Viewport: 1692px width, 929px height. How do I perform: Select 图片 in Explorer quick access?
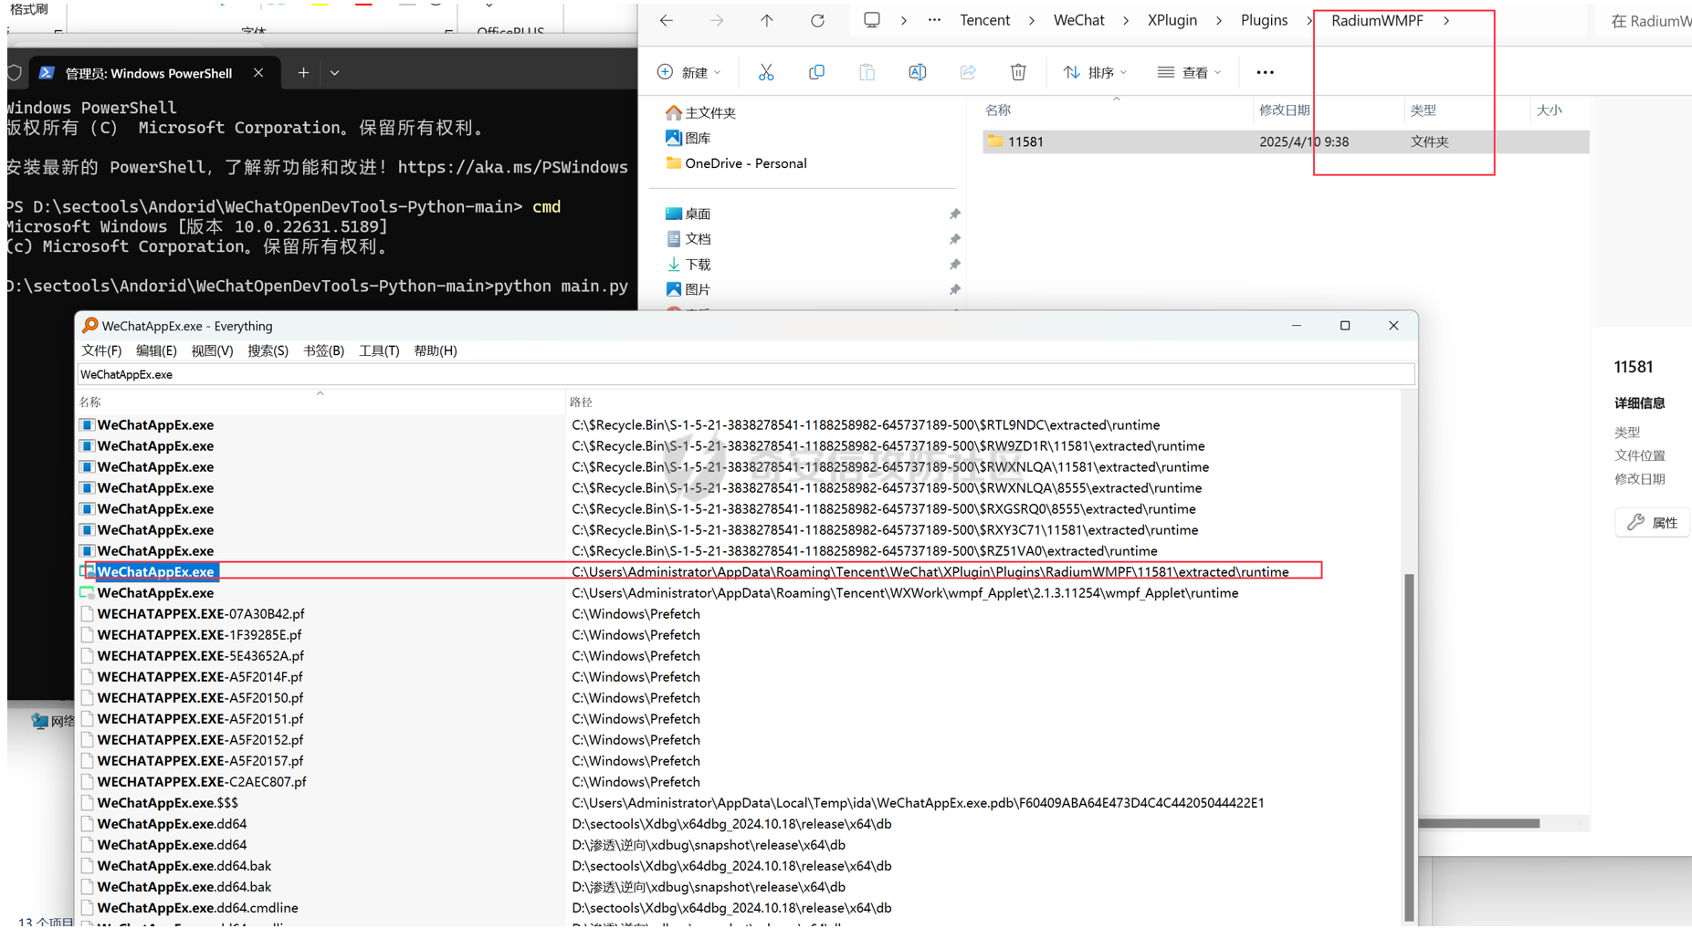688,288
